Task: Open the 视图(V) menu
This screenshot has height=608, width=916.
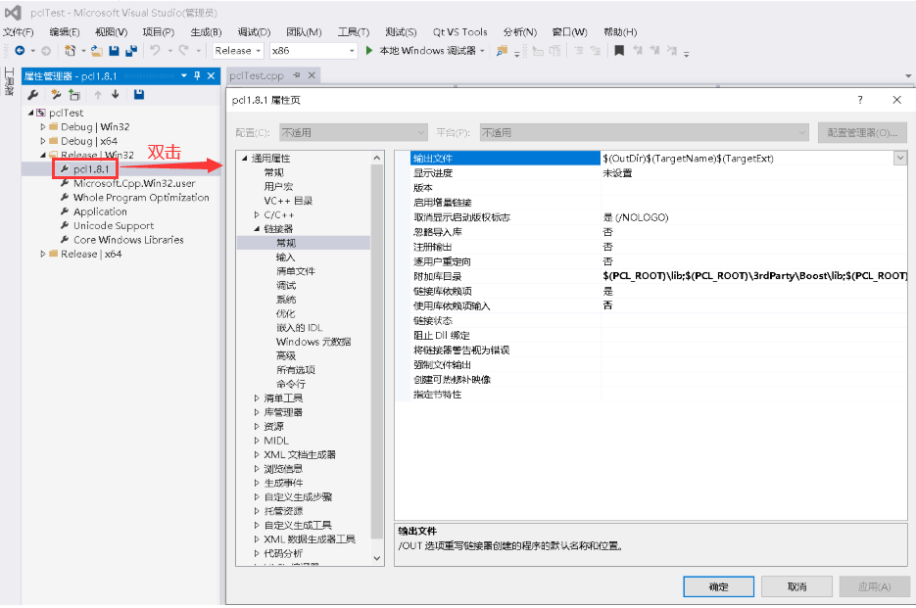Action: [x=111, y=32]
